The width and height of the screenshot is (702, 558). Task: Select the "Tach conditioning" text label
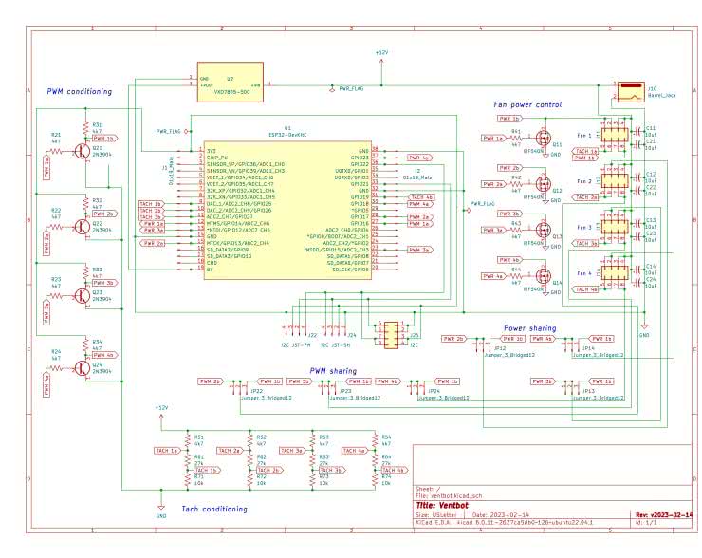coord(213,509)
